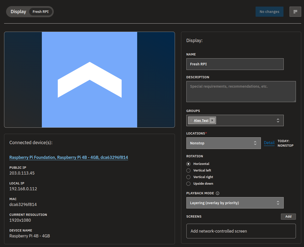Remove the Alex Test group tag
Image resolution: width=304 pixels, height=247 pixels.
212,120
